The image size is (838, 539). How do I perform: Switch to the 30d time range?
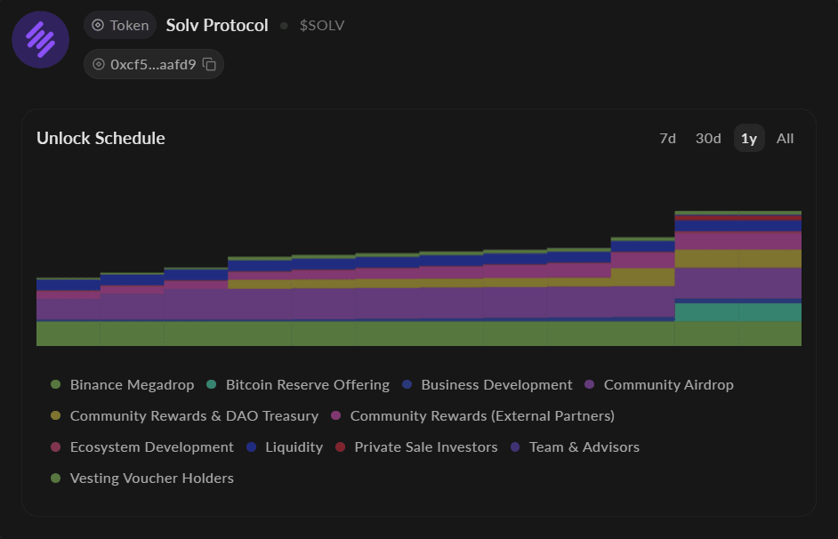click(x=708, y=138)
